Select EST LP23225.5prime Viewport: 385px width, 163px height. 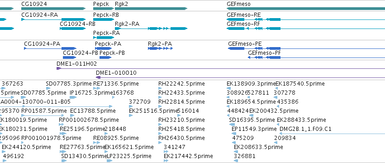point(129,156)
